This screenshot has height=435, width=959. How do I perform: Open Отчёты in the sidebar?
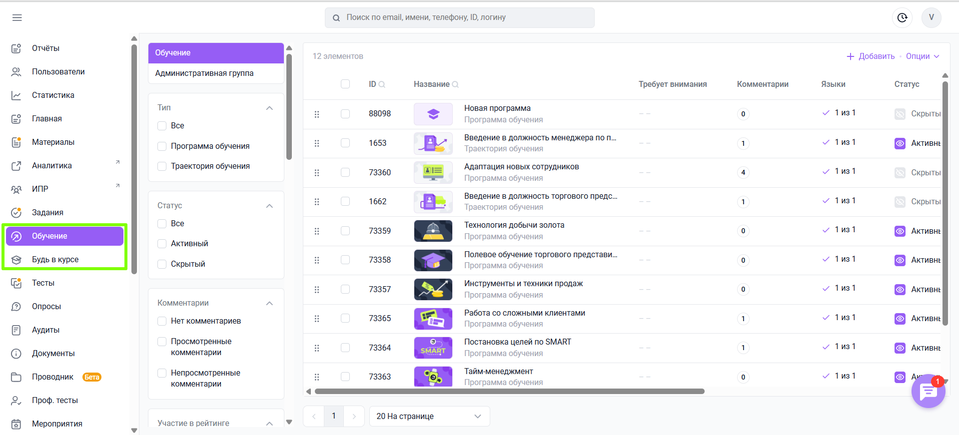pos(45,48)
